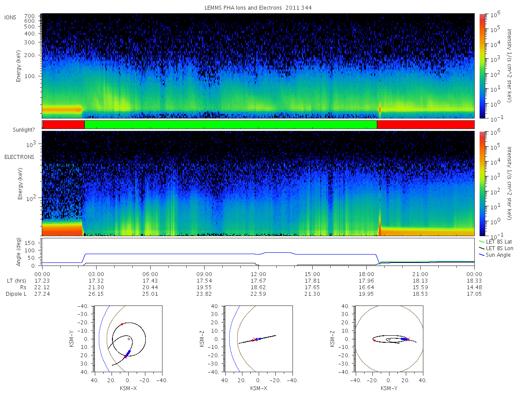Open the KSM-Y versus KSM-Z orbit plot
Image resolution: width=527 pixels, height=395 pixels.
coord(389,339)
